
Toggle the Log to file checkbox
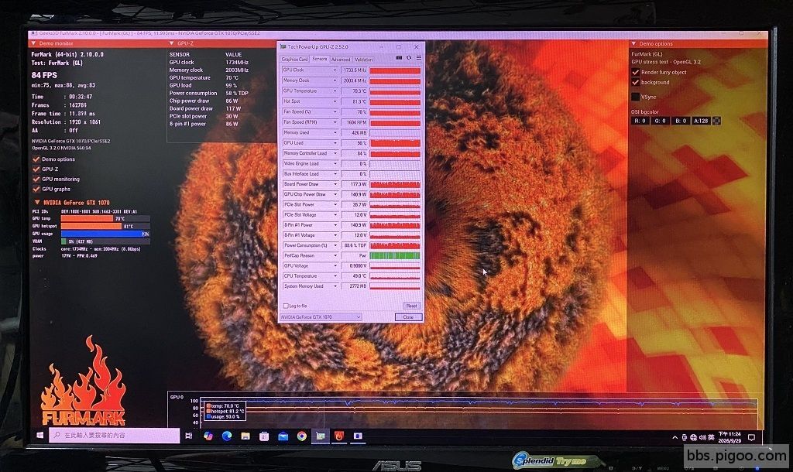coord(286,306)
